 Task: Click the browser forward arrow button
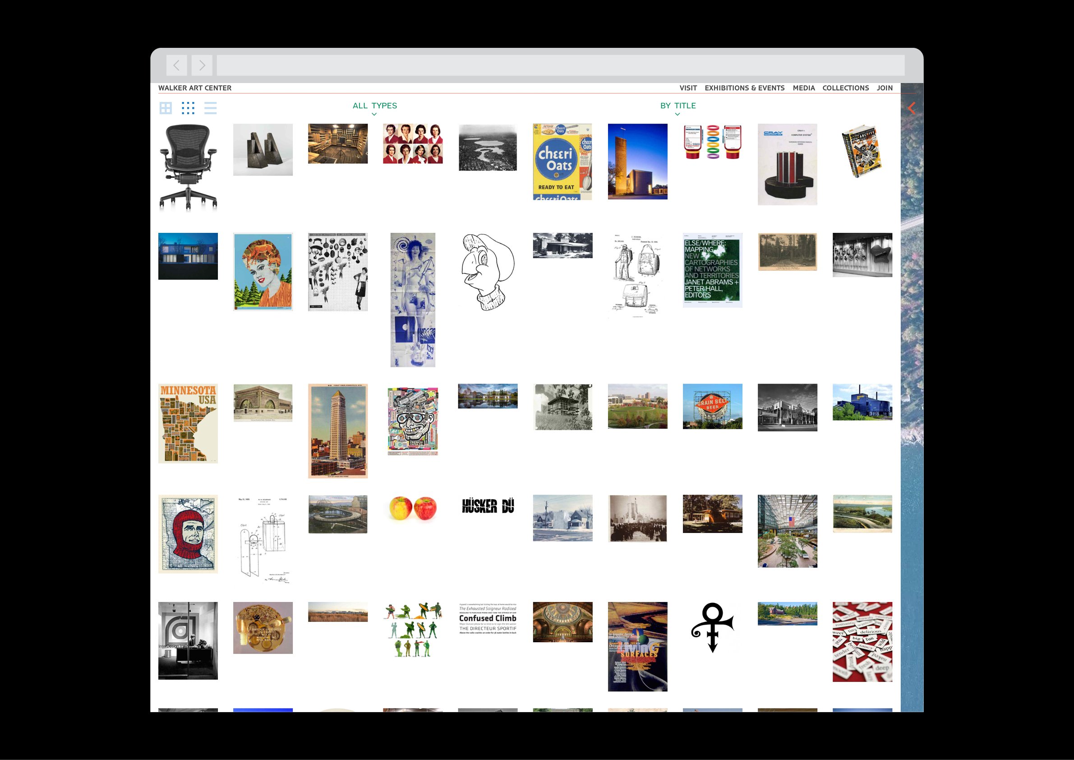[202, 65]
